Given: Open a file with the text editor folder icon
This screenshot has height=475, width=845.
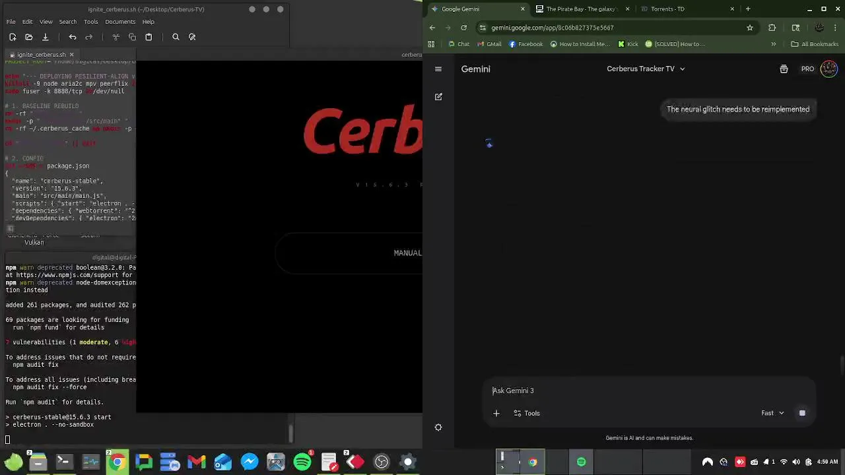Looking at the screenshot, I should point(28,37).
